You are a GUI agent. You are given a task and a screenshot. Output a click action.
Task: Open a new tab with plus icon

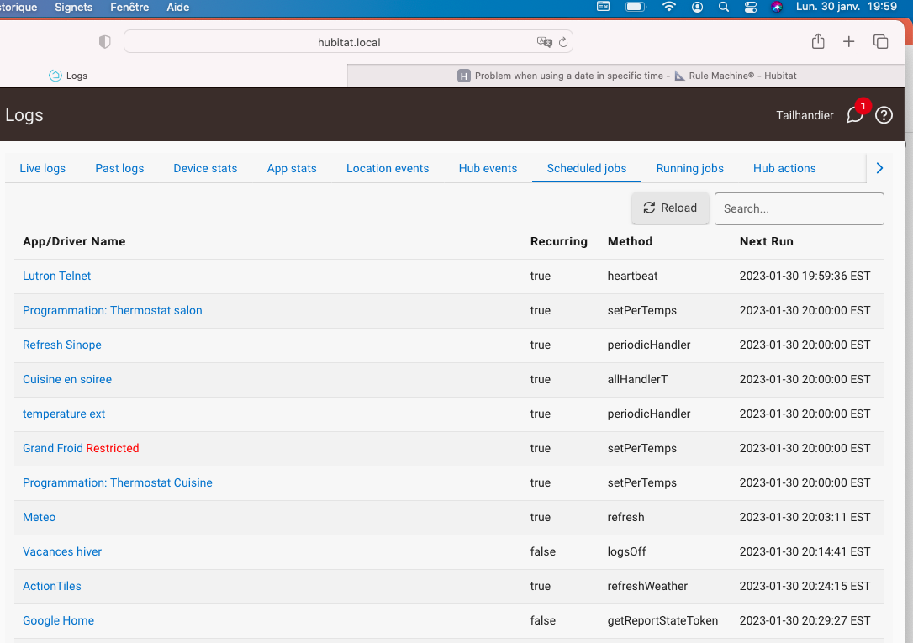(848, 42)
